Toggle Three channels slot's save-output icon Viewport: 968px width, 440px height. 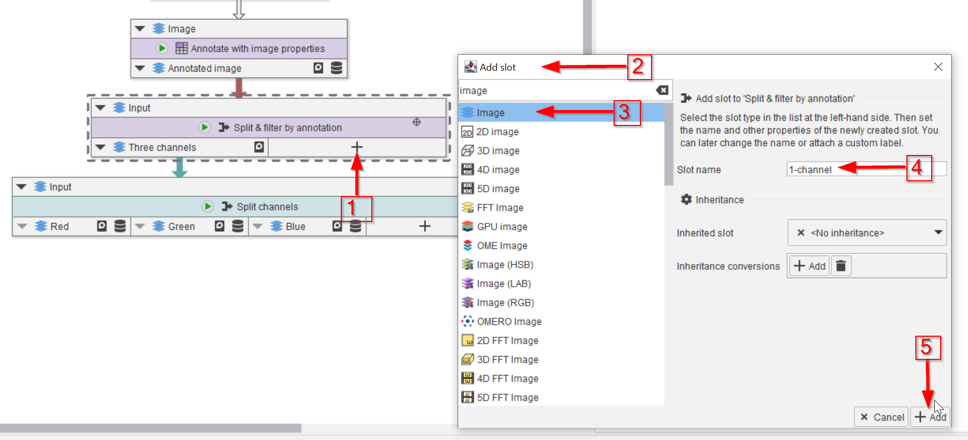(259, 147)
